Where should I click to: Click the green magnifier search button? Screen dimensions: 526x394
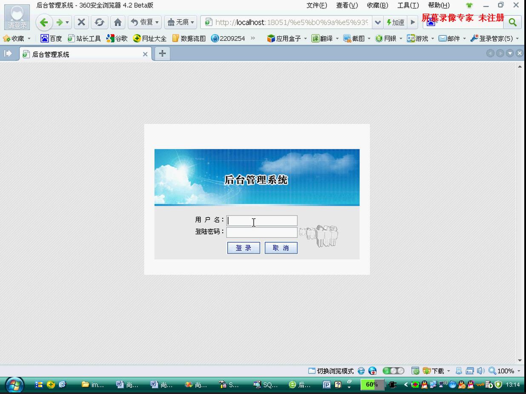click(512, 22)
